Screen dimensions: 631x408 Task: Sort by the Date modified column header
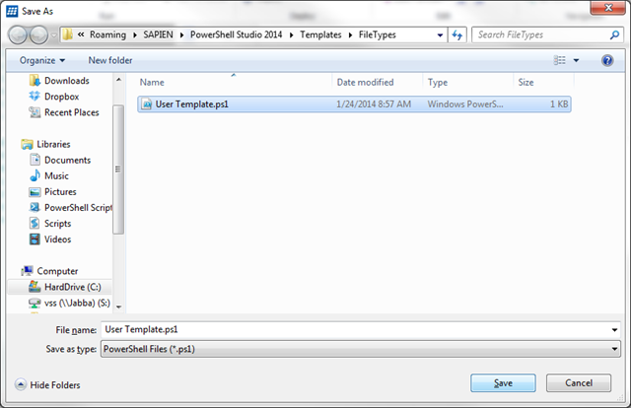365,82
